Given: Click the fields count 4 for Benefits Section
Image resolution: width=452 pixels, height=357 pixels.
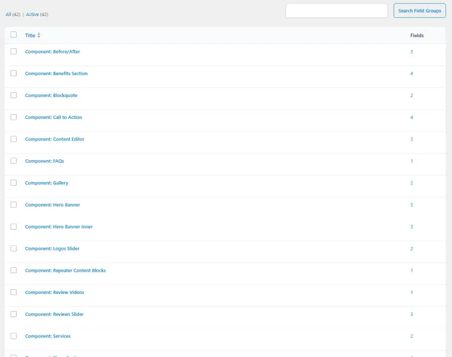Looking at the screenshot, I should click(x=412, y=74).
